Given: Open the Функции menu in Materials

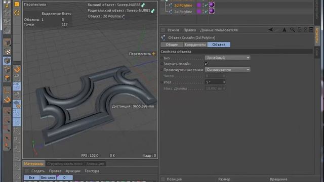Looking at the screenshot, I should (x=73, y=171).
